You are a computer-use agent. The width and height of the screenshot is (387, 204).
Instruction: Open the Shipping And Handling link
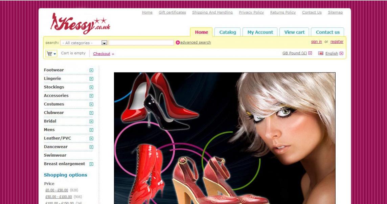point(212,13)
